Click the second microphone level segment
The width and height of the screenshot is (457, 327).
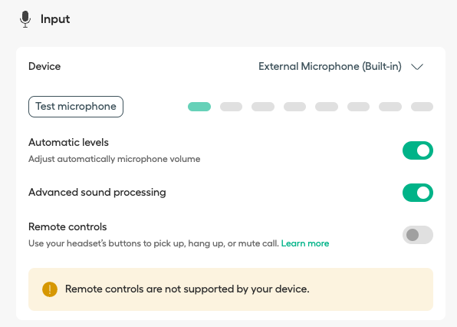pyautogui.click(x=231, y=107)
